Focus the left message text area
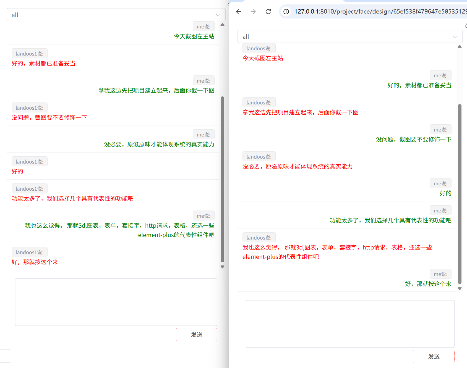This screenshot has width=467, height=368. pos(116,302)
